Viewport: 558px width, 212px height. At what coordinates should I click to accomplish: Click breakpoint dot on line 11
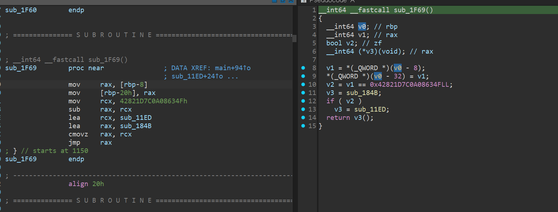(303, 93)
